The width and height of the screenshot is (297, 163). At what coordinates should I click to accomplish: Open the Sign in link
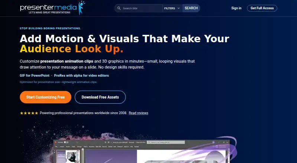point(236,8)
